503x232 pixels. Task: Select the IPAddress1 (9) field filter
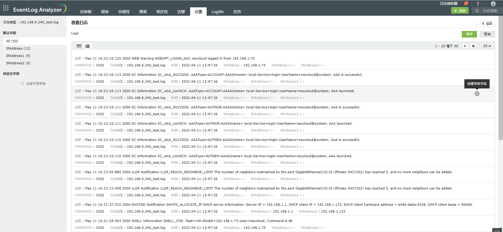pos(35,56)
